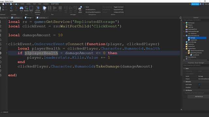Switch to the Damage editor tab
The height and width of the screenshot is (117, 209).
(29, 18)
